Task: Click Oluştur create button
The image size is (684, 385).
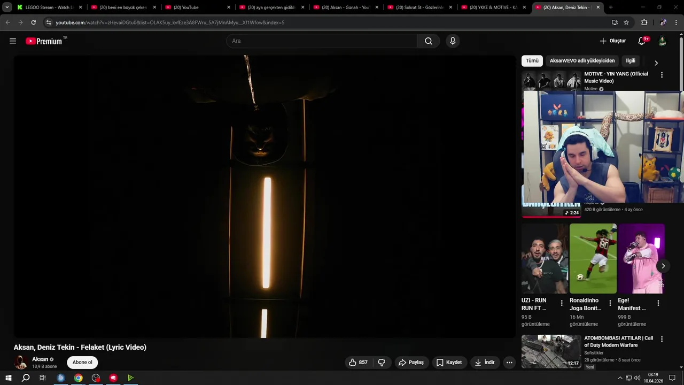Action: click(x=613, y=41)
